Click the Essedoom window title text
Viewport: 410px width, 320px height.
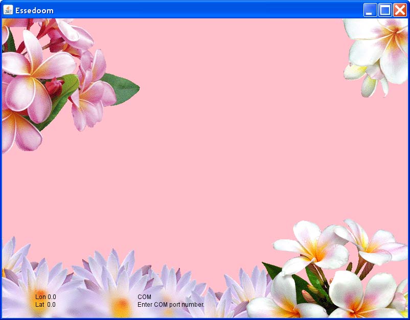tap(34, 11)
